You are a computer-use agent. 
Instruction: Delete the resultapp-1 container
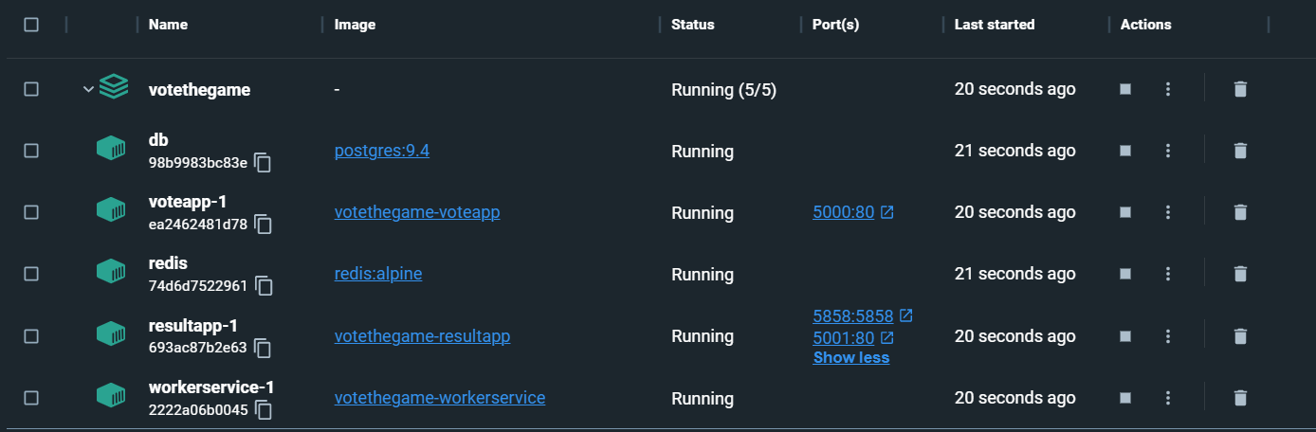pyautogui.click(x=1240, y=335)
